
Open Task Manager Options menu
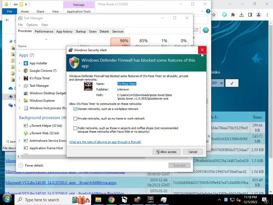pyautogui.click(x=32, y=25)
